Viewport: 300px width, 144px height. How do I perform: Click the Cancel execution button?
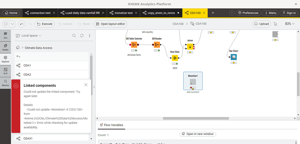[x=65, y=24]
